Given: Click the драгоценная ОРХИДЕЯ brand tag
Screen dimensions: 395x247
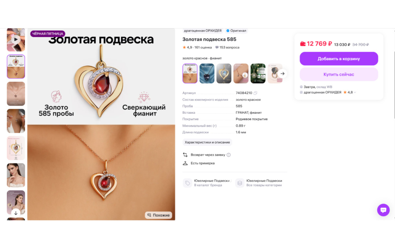Looking at the screenshot, I should click(x=203, y=31).
